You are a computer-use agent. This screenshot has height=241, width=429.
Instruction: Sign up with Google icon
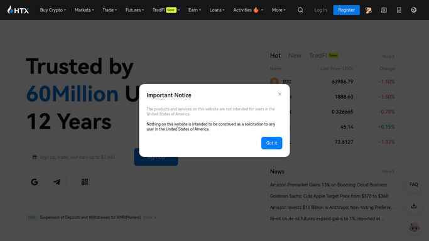coord(35,182)
